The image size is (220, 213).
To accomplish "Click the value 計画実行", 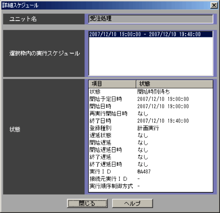I will point(148,128).
